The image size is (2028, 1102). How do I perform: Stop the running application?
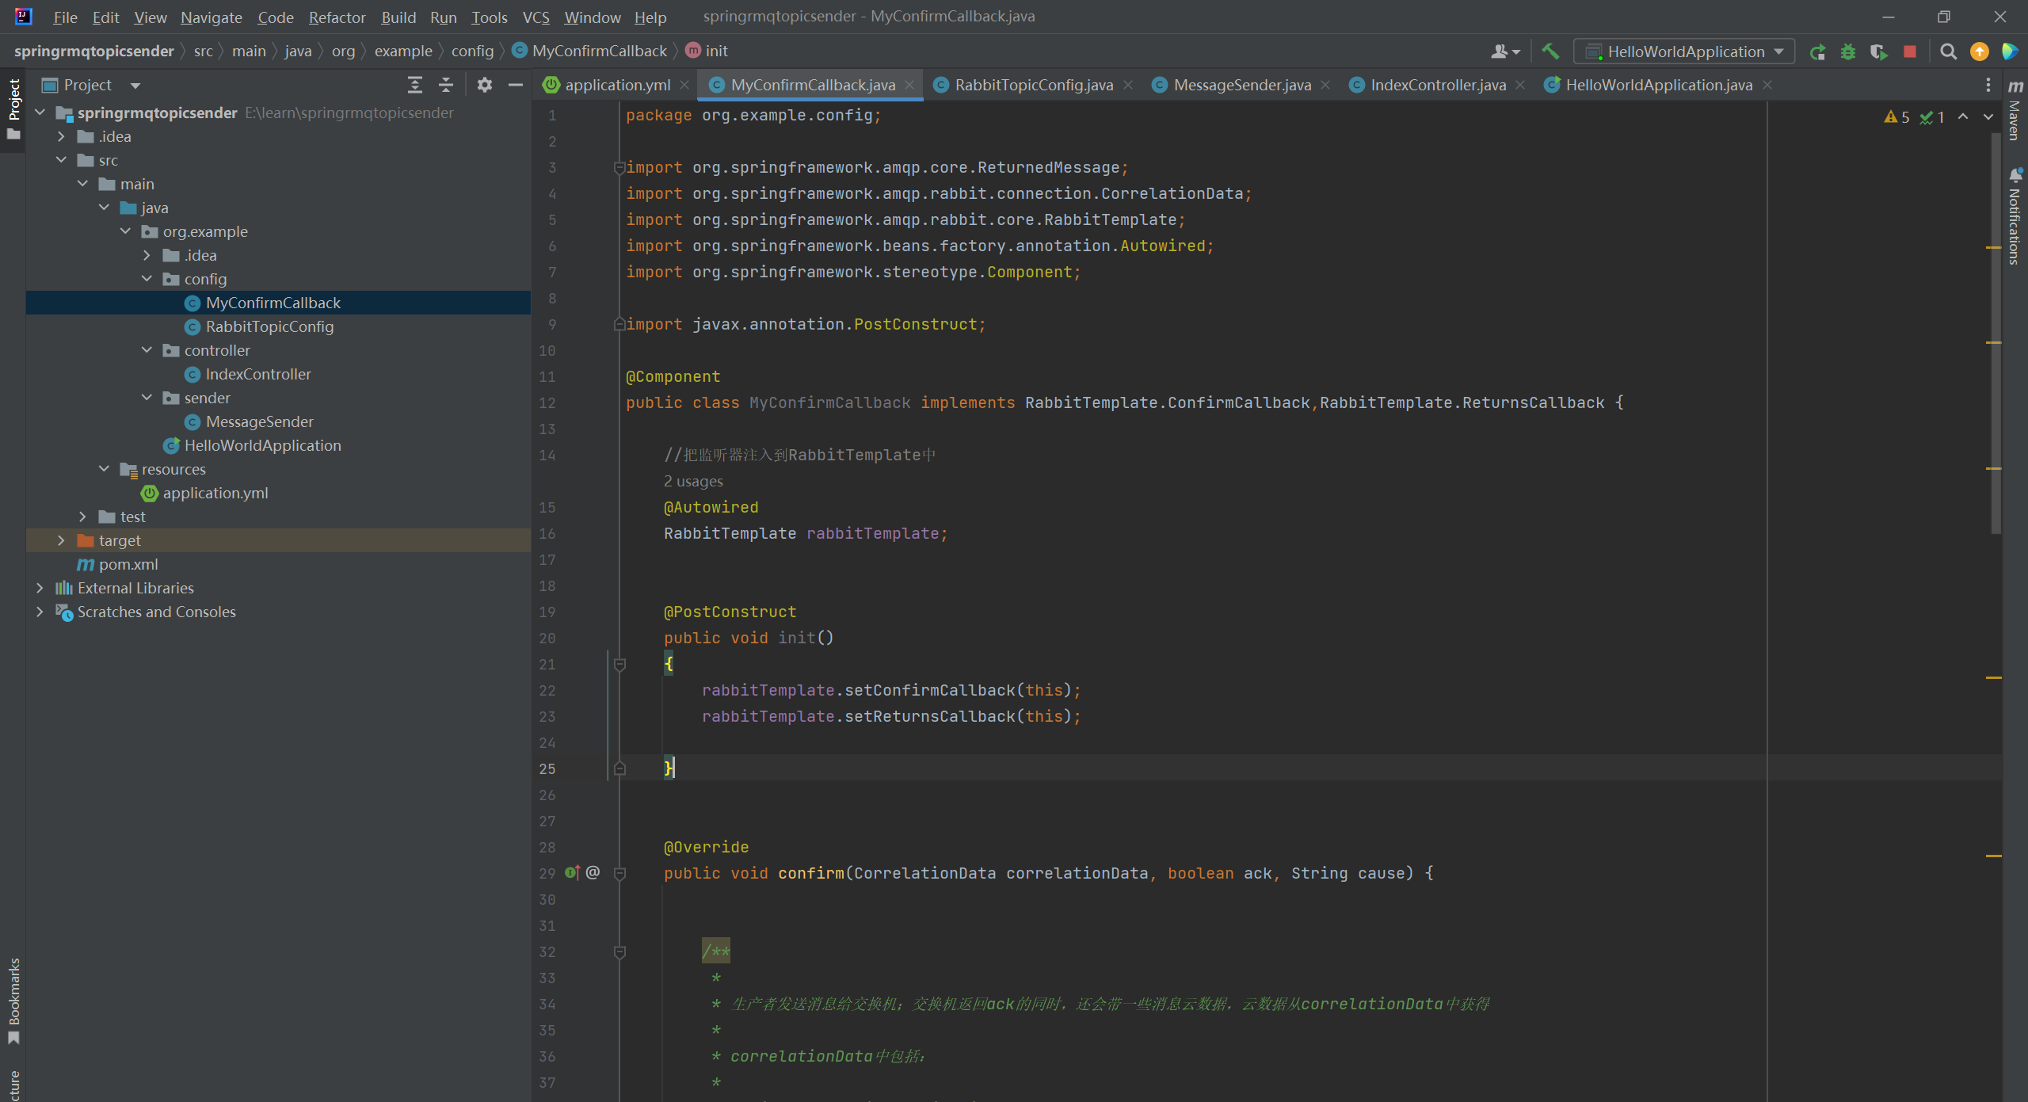(1910, 51)
